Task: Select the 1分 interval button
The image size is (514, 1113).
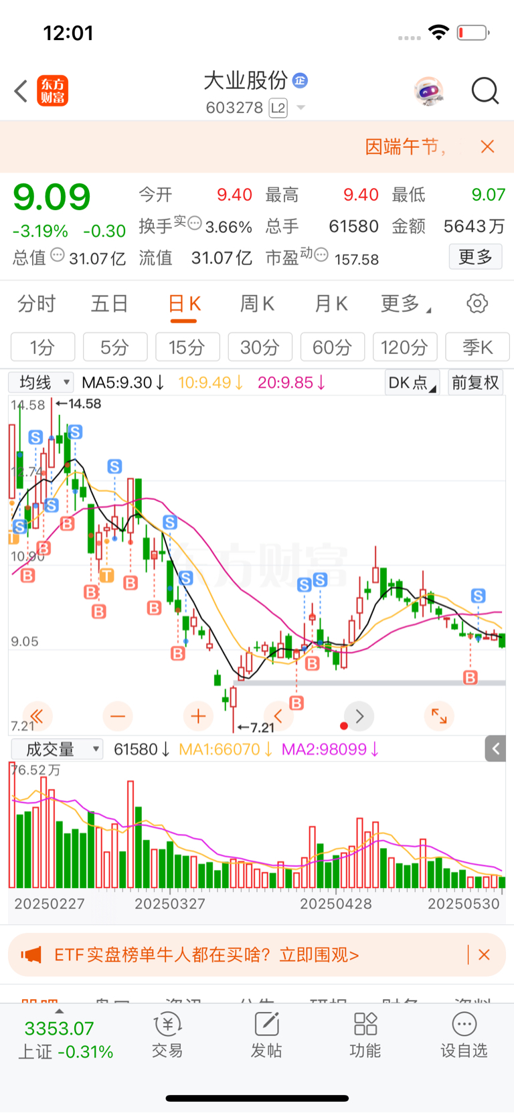Action: pyautogui.click(x=42, y=347)
